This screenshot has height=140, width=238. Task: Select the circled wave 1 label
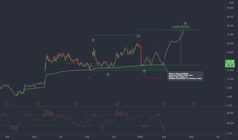pos(93,40)
